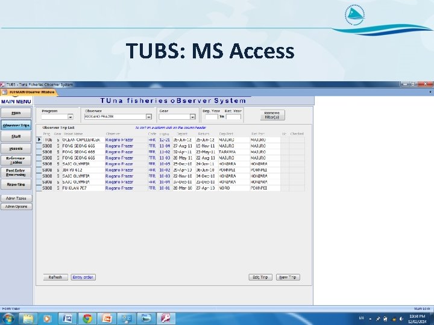Click the Ret. Year input field
The height and width of the screenshot is (325, 434).
tap(233, 117)
